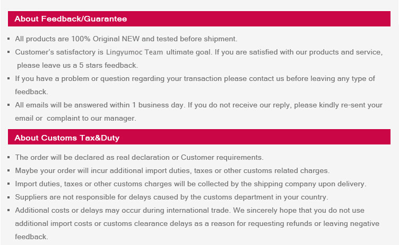
Task: Click the "Lingyumoc Team" store name
Action: pos(134,52)
